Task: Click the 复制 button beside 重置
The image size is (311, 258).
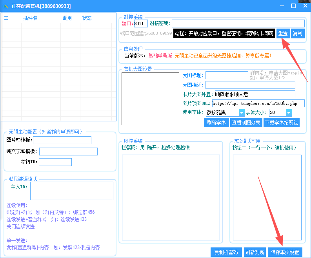Action: tap(298, 34)
